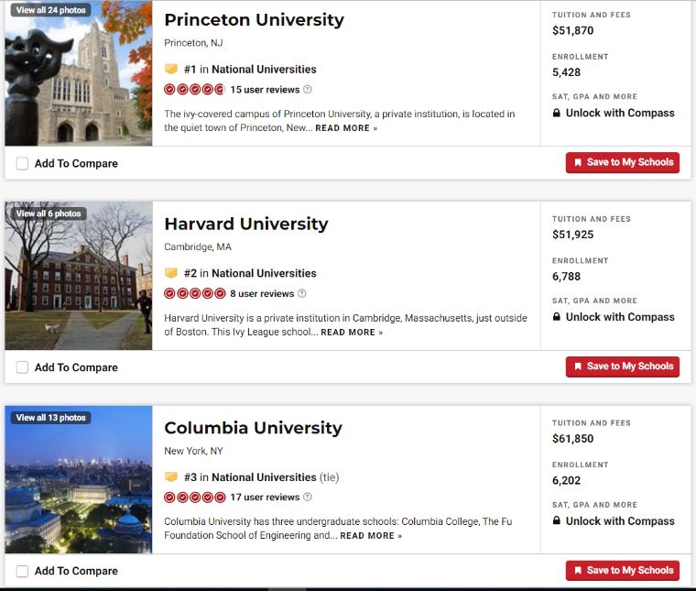This screenshot has height=591, width=696.
Task: Expand Harvard description with READ MORE
Action: tap(352, 332)
